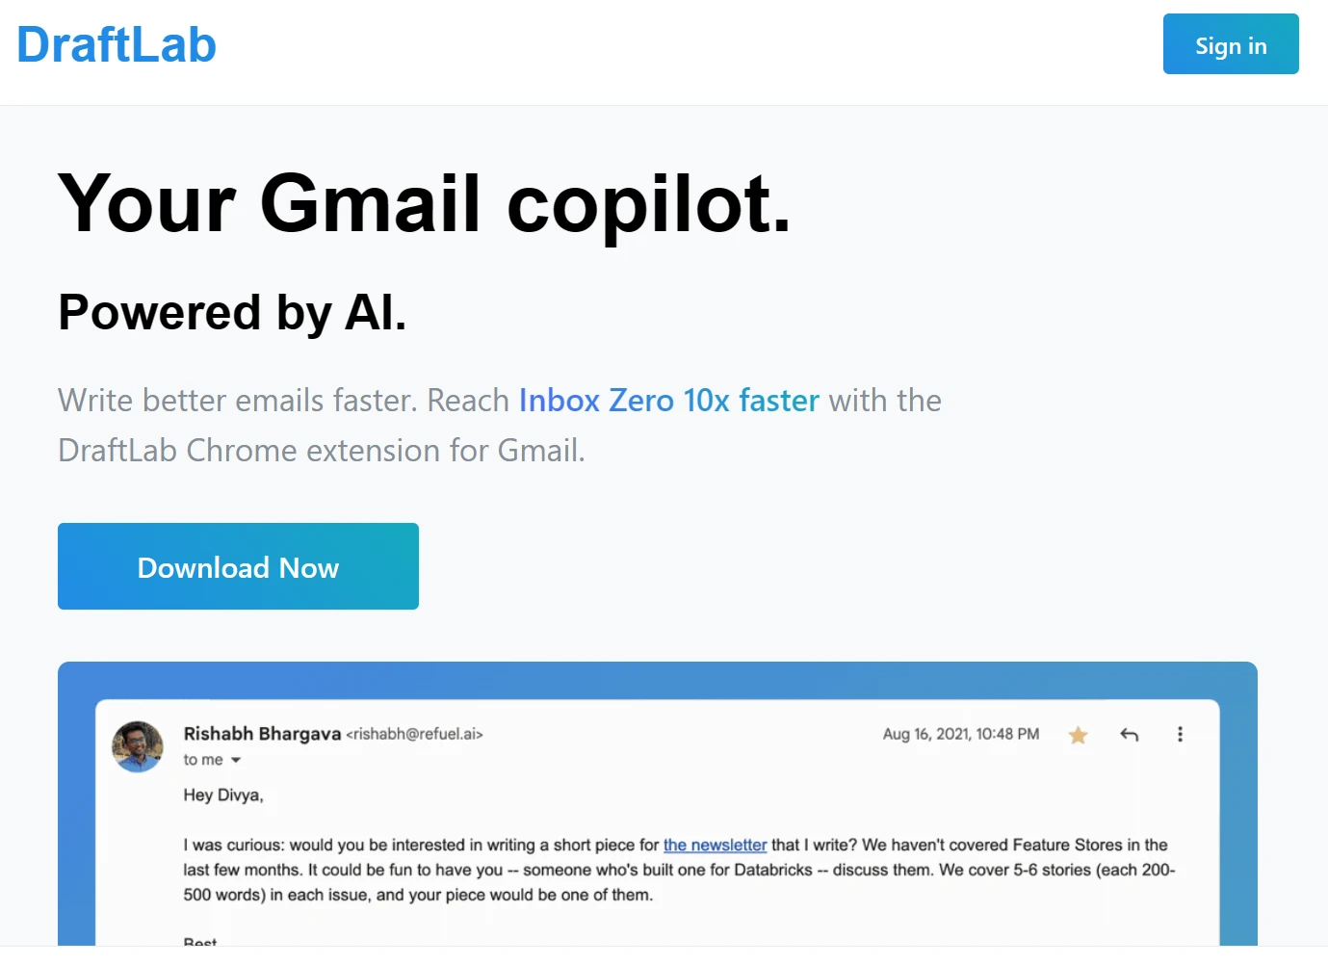Viewport: 1328px width, 964px height.
Task: Click the sender name Rishabh Bhargava
Action: point(262,734)
